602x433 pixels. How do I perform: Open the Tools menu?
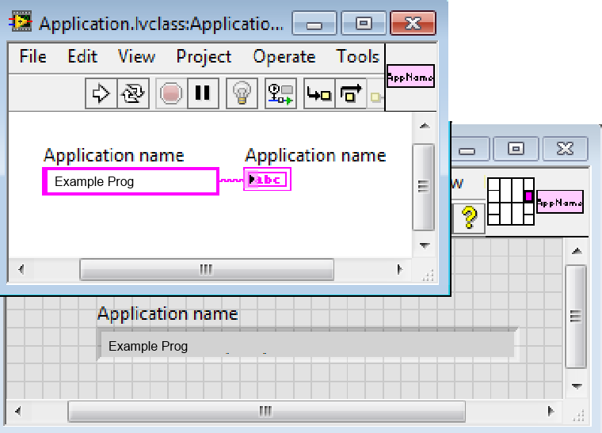(357, 56)
